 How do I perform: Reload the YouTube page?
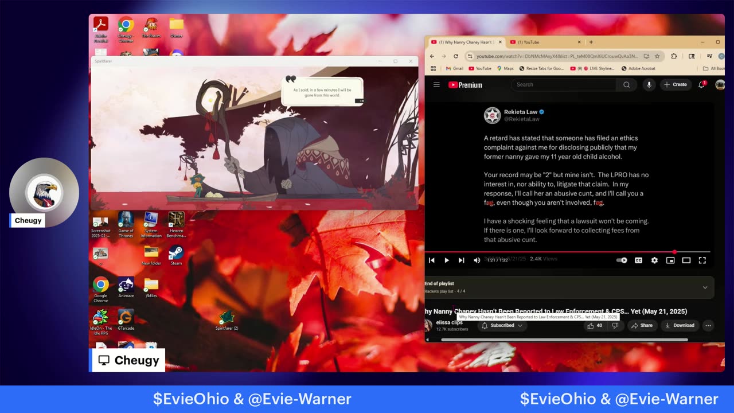456,56
